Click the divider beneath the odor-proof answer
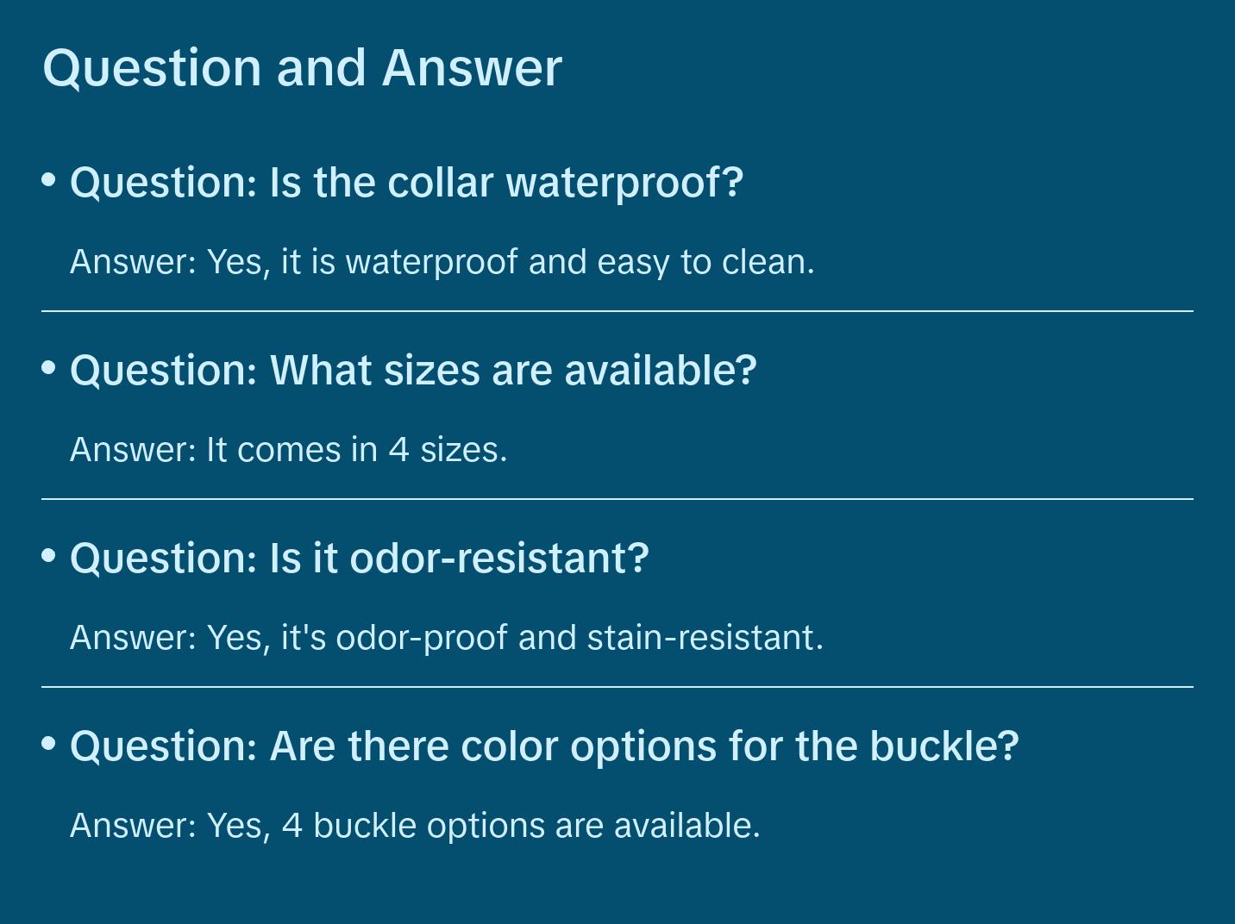Viewport: 1235px width, 924px height. click(617, 687)
